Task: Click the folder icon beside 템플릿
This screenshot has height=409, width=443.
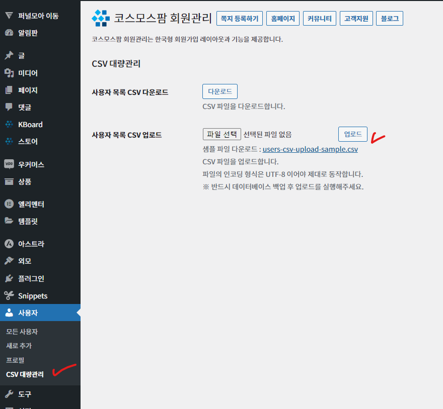Action: 9,221
